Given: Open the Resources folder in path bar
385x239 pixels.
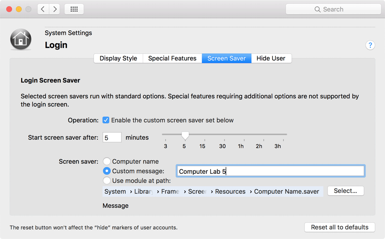Looking at the screenshot, I should click(x=230, y=191).
